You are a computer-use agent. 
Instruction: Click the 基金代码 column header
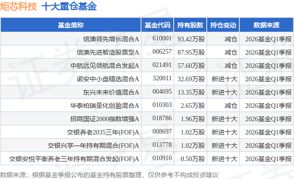coord(158,25)
